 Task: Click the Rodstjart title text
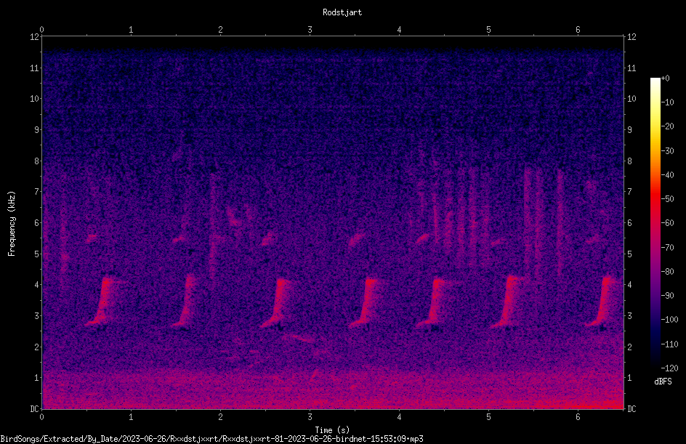[x=342, y=12]
